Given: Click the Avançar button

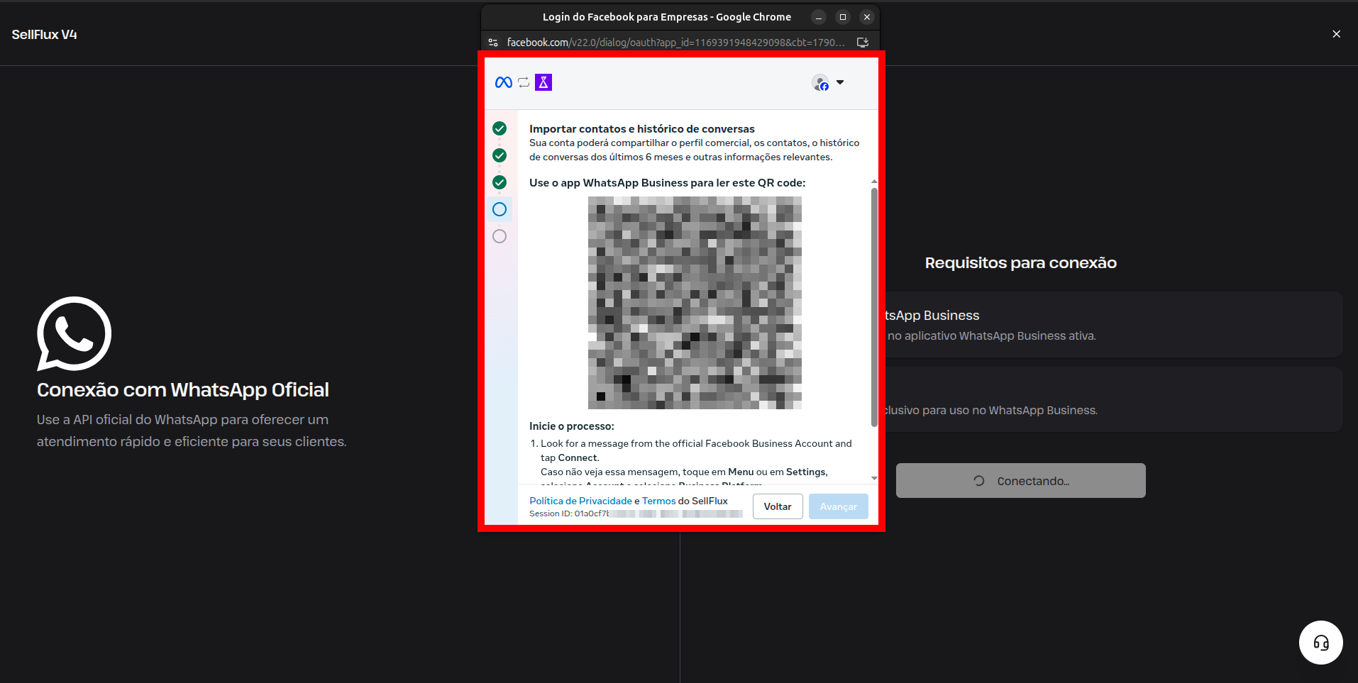Looking at the screenshot, I should pos(839,506).
